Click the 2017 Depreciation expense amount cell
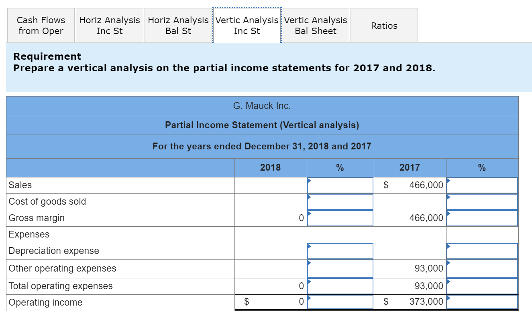This screenshot has width=532, height=318. click(x=410, y=251)
